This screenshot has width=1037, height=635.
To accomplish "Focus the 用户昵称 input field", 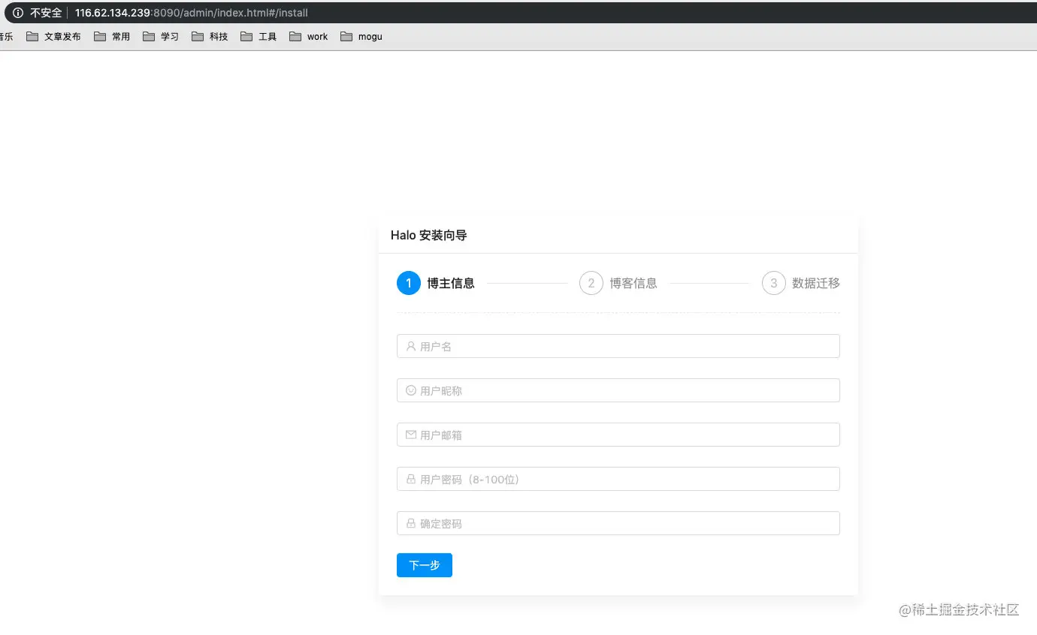I will pos(618,390).
